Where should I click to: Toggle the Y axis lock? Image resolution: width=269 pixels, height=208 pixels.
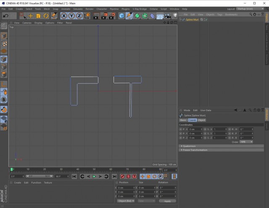click(71, 16)
